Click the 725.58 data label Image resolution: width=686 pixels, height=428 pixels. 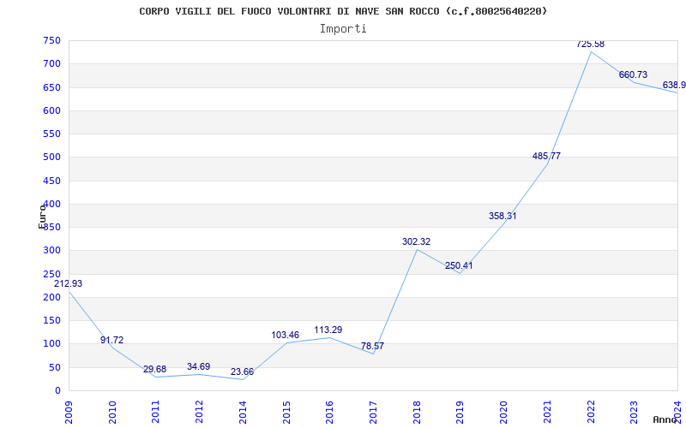point(590,45)
